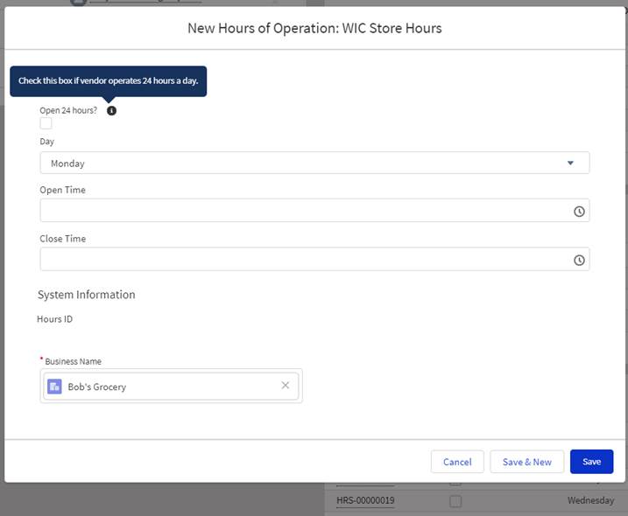Screen dimensions: 628x516
Task: Open the HRS-00000019 record link
Action: 365,501
